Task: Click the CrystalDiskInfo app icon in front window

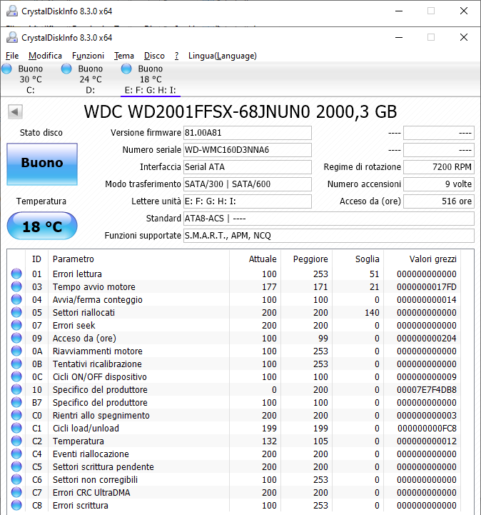Action: pyautogui.click(x=12, y=37)
